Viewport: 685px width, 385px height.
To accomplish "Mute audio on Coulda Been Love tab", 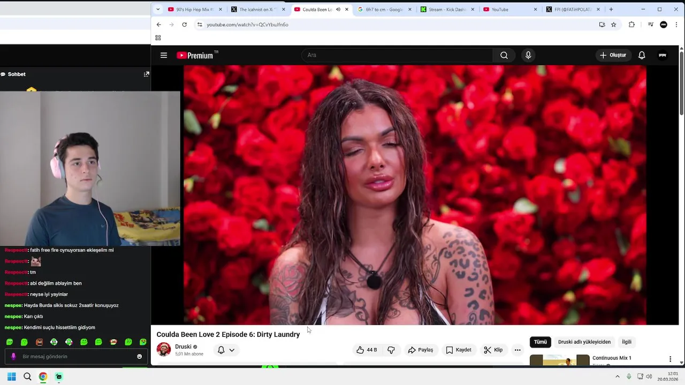I will pos(338,9).
